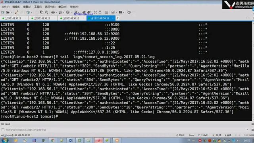This screenshot has height=143, width=254.
Task: Open the 工具(T) menu
Action: (38, 7)
